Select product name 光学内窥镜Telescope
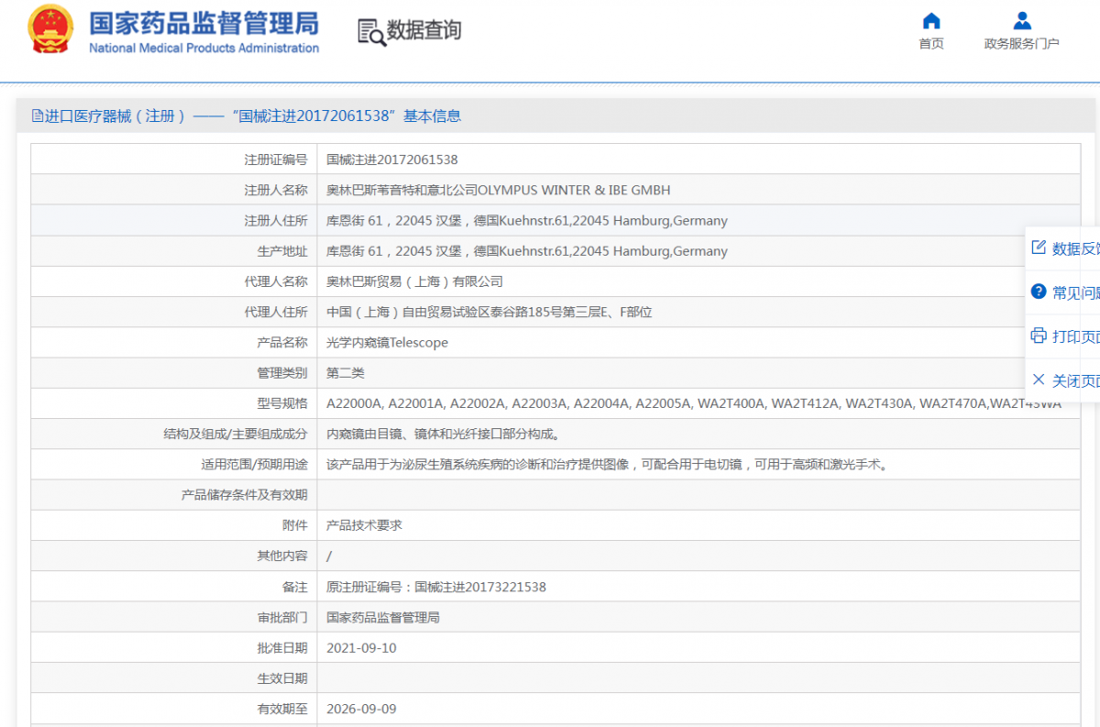Viewport: 1100px width, 727px height. (387, 343)
